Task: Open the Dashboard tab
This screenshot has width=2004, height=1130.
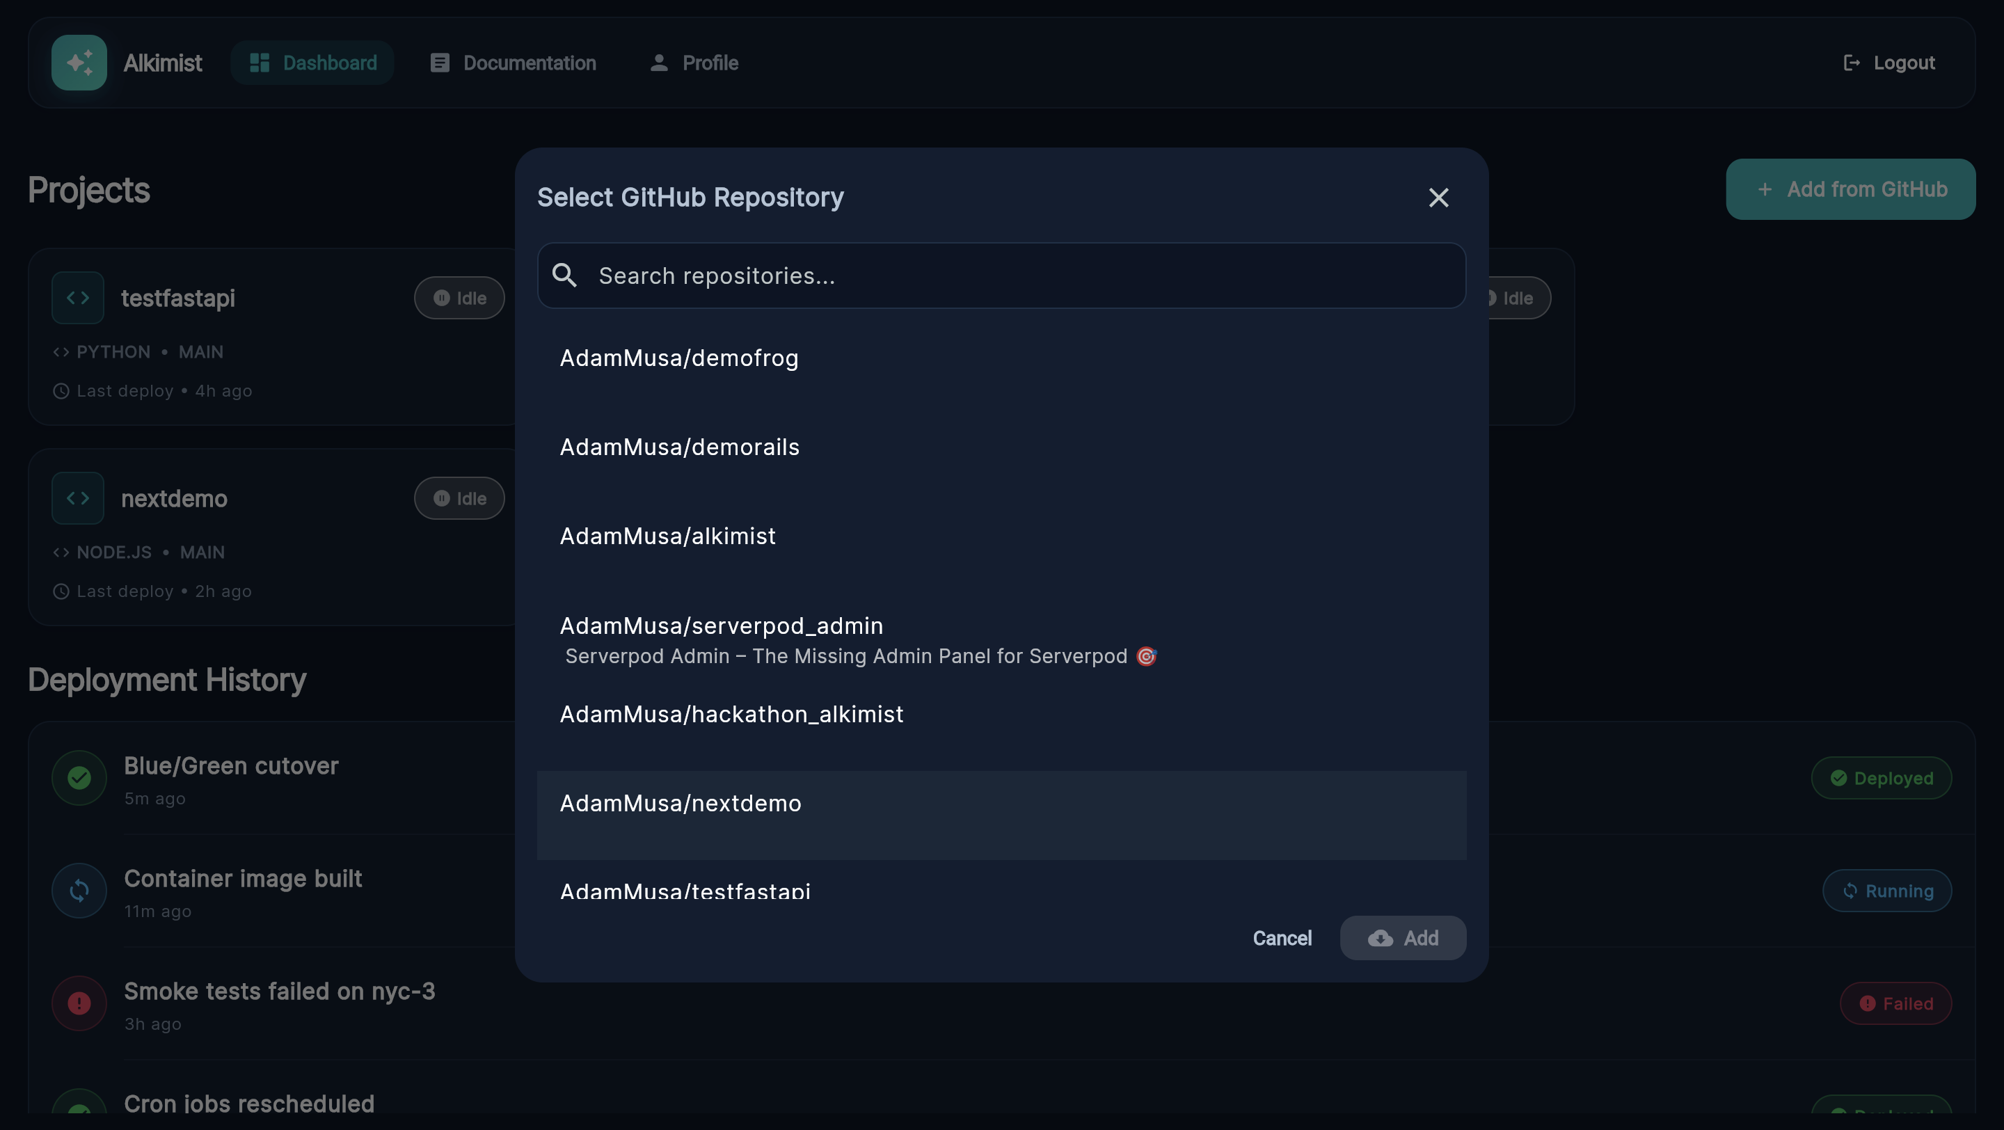Action: pos(312,63)
